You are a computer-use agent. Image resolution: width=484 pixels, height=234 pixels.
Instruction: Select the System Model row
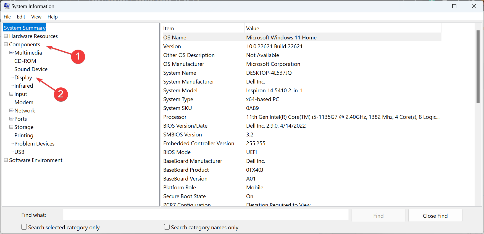[302, 90]
